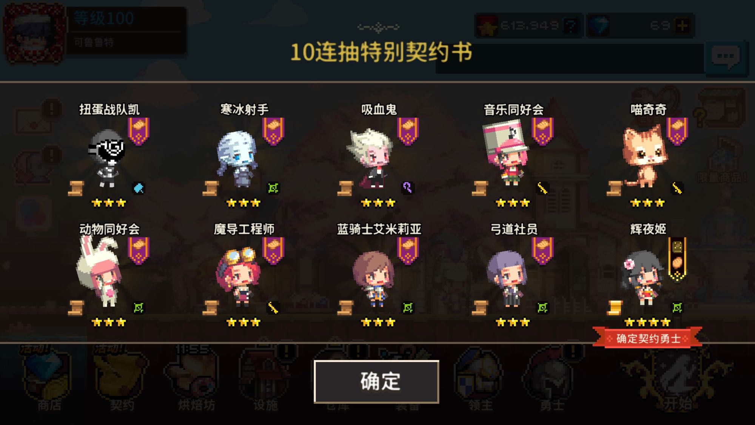Click the blue axe class icon under 扭蛋战队凯
755x425 pixels.
point(139,188)
